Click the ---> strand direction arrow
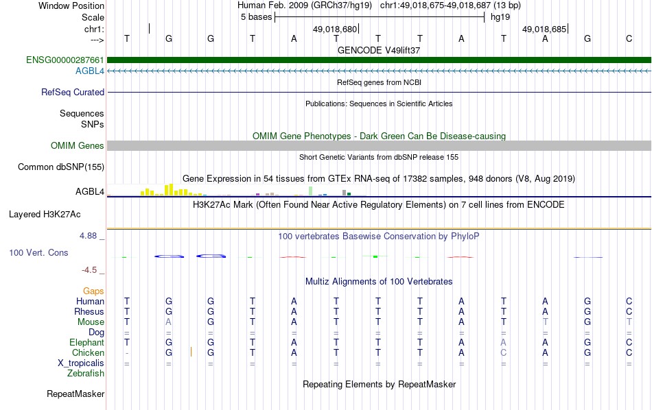Viewport: 652px width, 410px height. point(97,40)
